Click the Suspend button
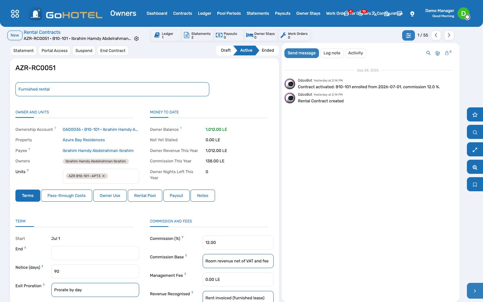The width and height of the screenshot is (483, 302). click(x=84, y=51)
